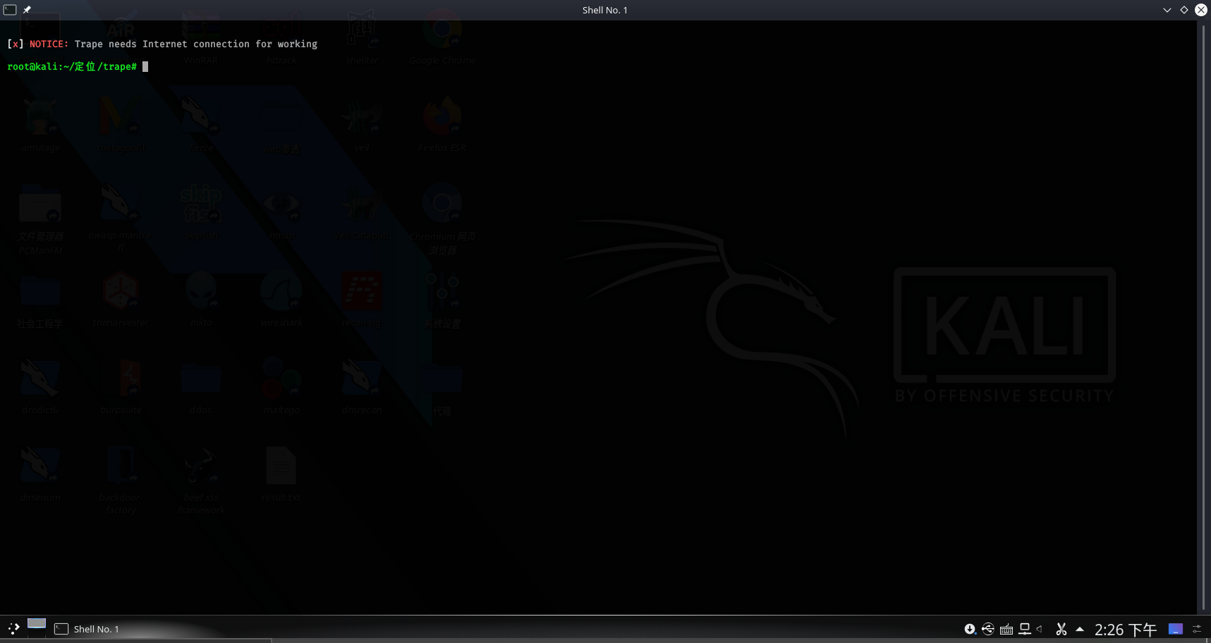The height and width of the screenshot is (643, 1211).
Task: Select Shell No. 1 in the taskbar
Action: 162,629
